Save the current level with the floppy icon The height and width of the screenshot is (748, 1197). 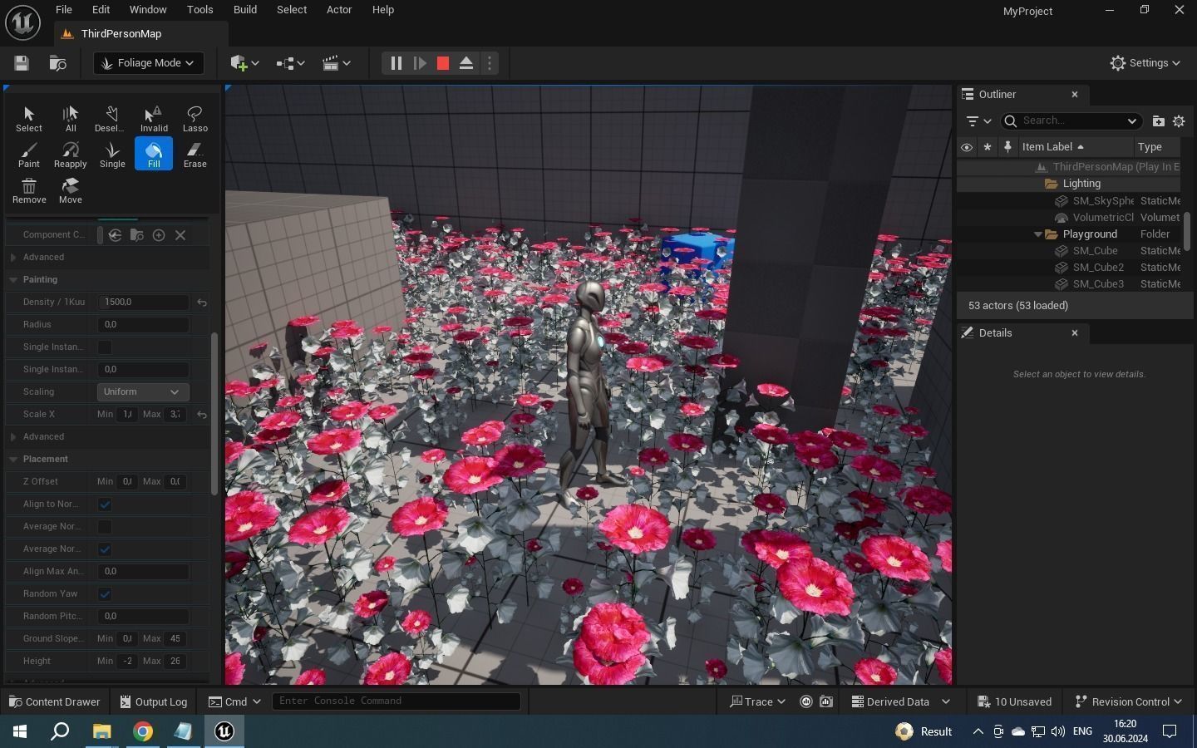[22, 63]
